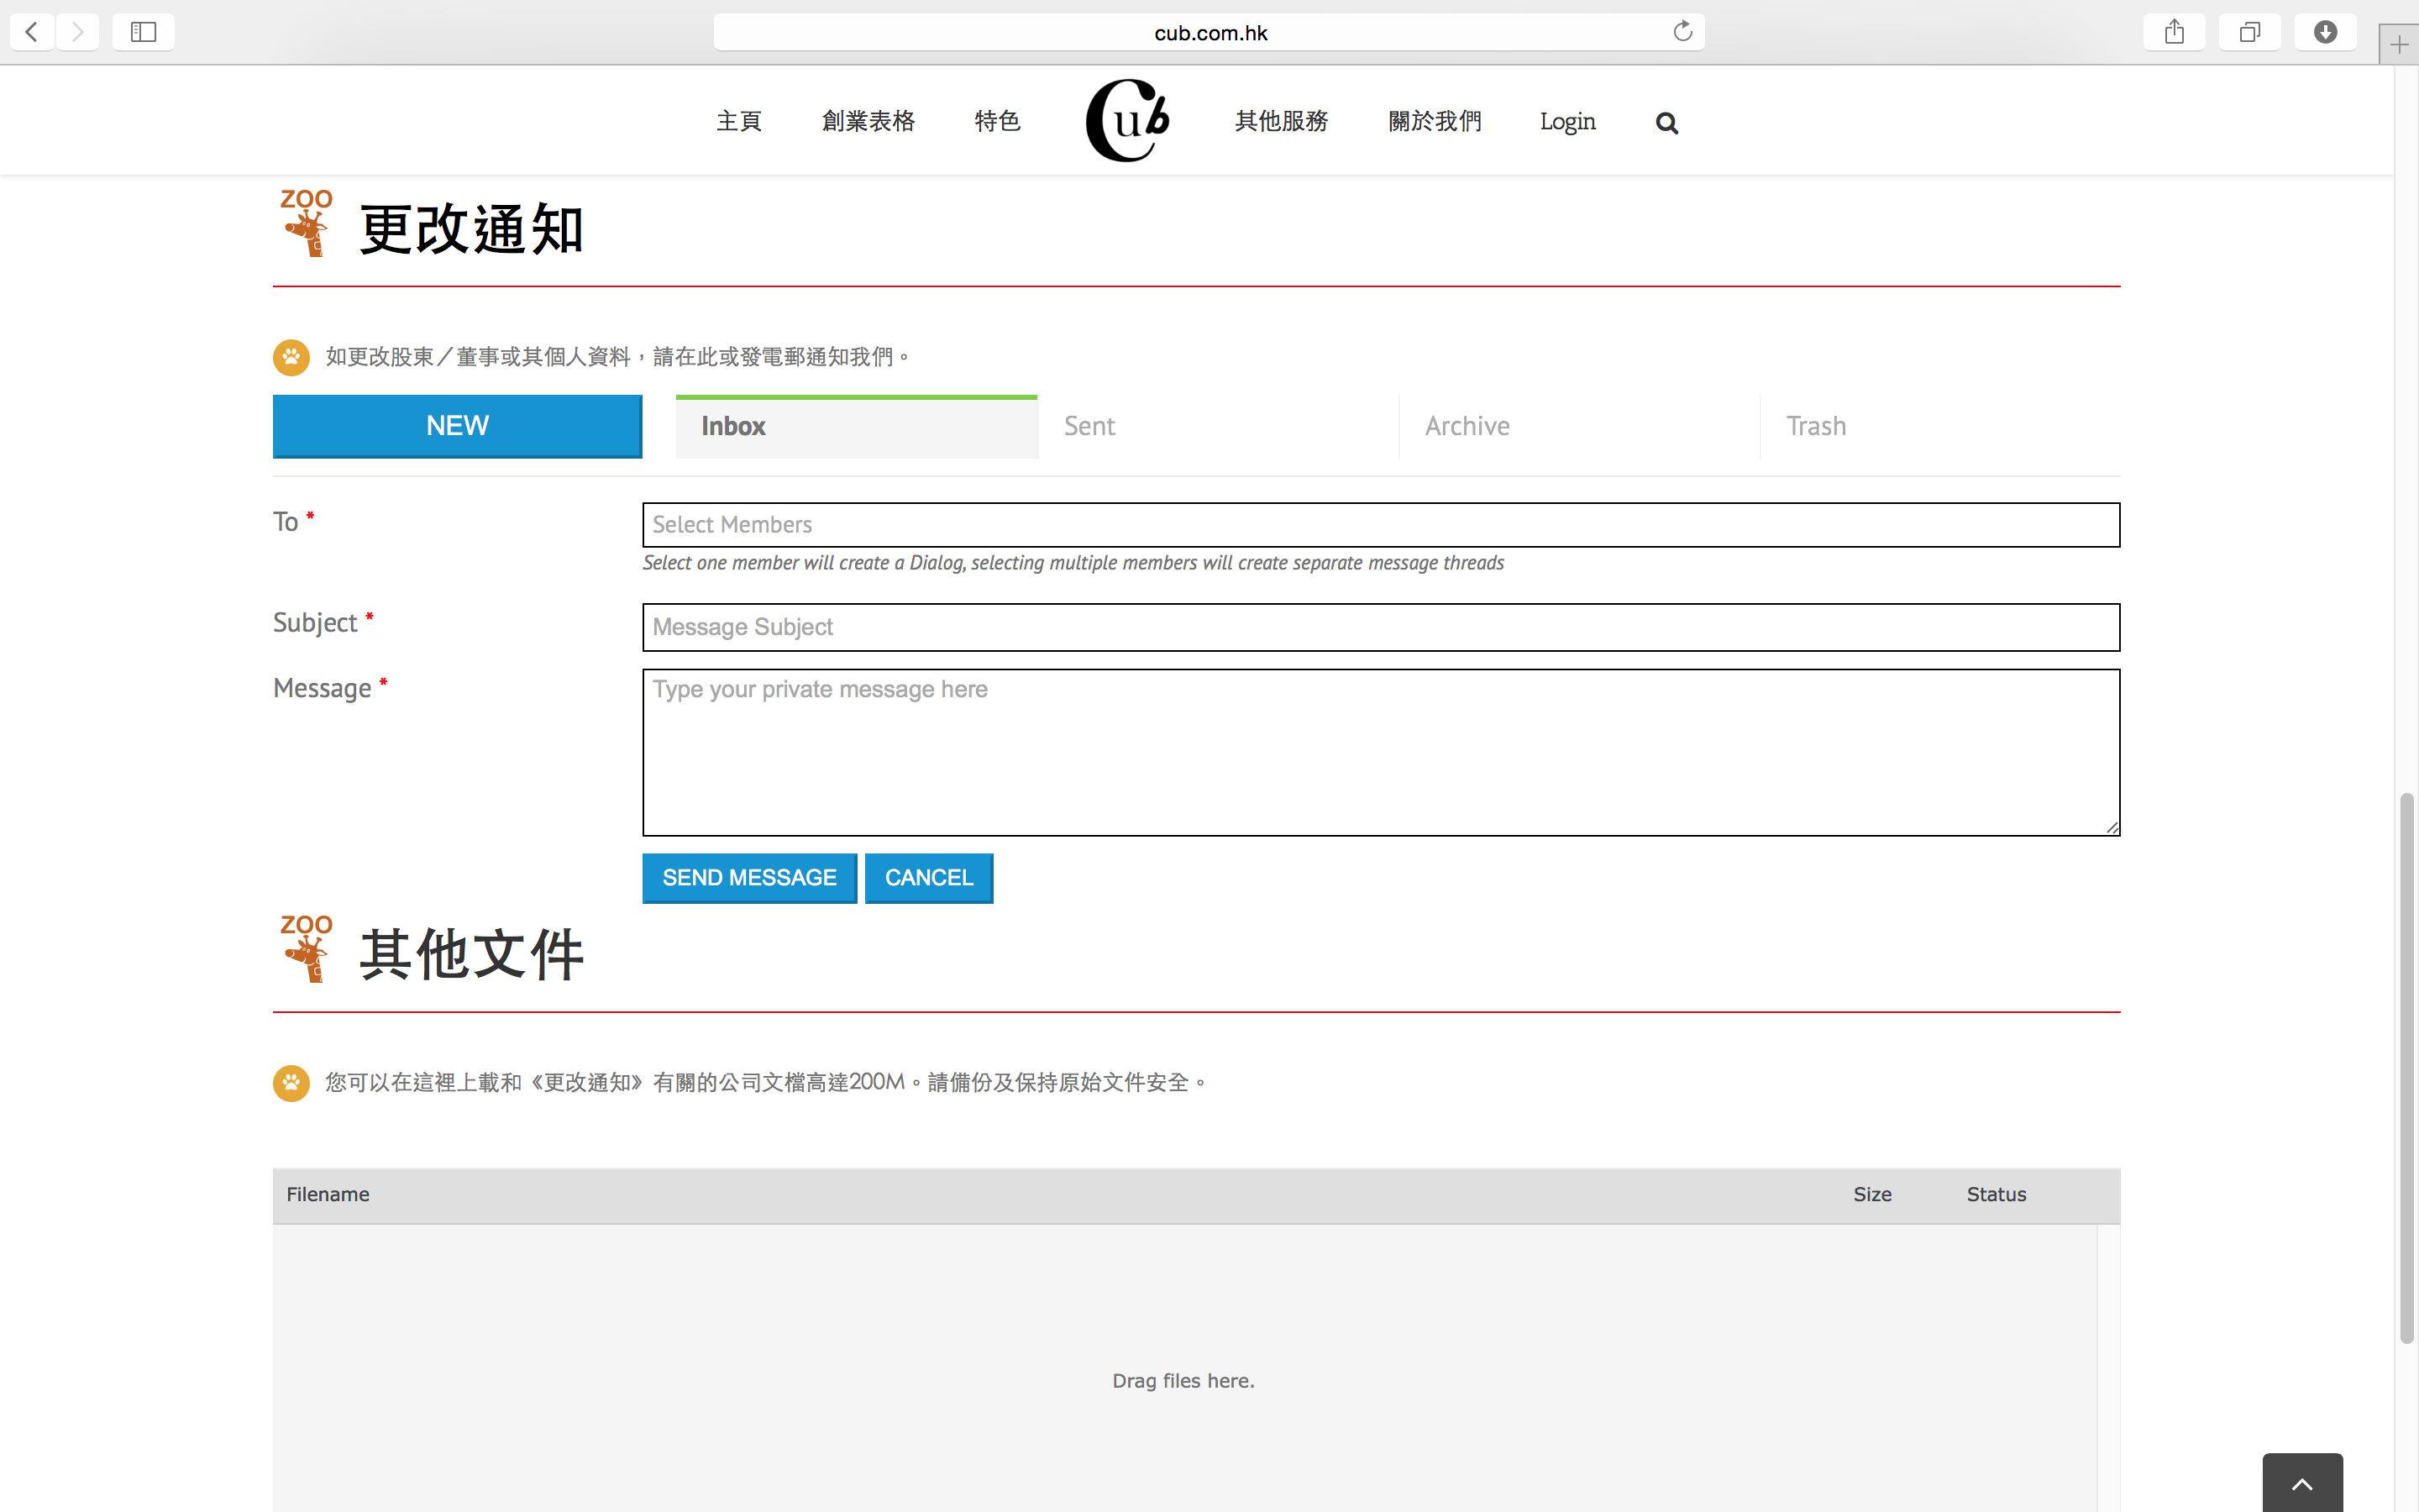Switch to the Sent tab
2419x1512 pixels.
[x=1219, y=427]
